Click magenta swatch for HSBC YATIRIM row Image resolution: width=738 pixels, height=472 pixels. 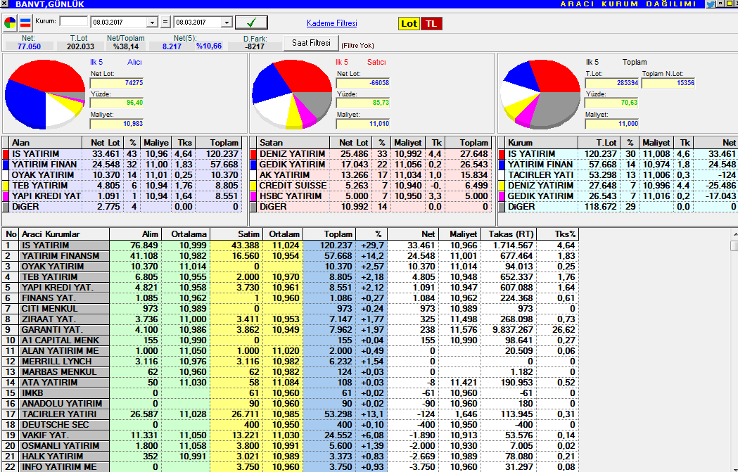(x=253, y=196)
